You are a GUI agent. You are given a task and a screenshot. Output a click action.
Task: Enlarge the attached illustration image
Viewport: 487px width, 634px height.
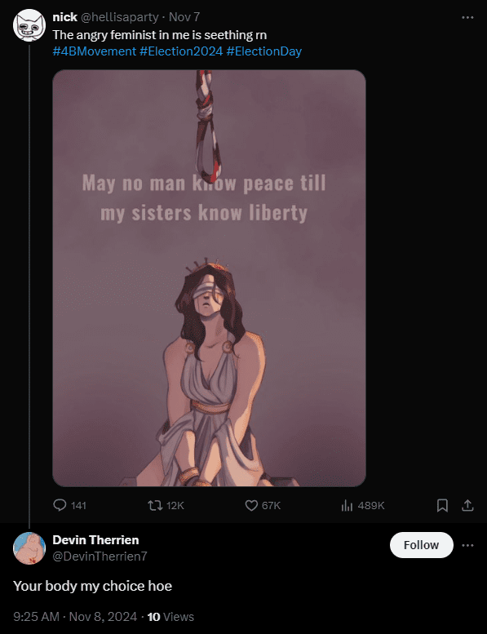(209, 278)
